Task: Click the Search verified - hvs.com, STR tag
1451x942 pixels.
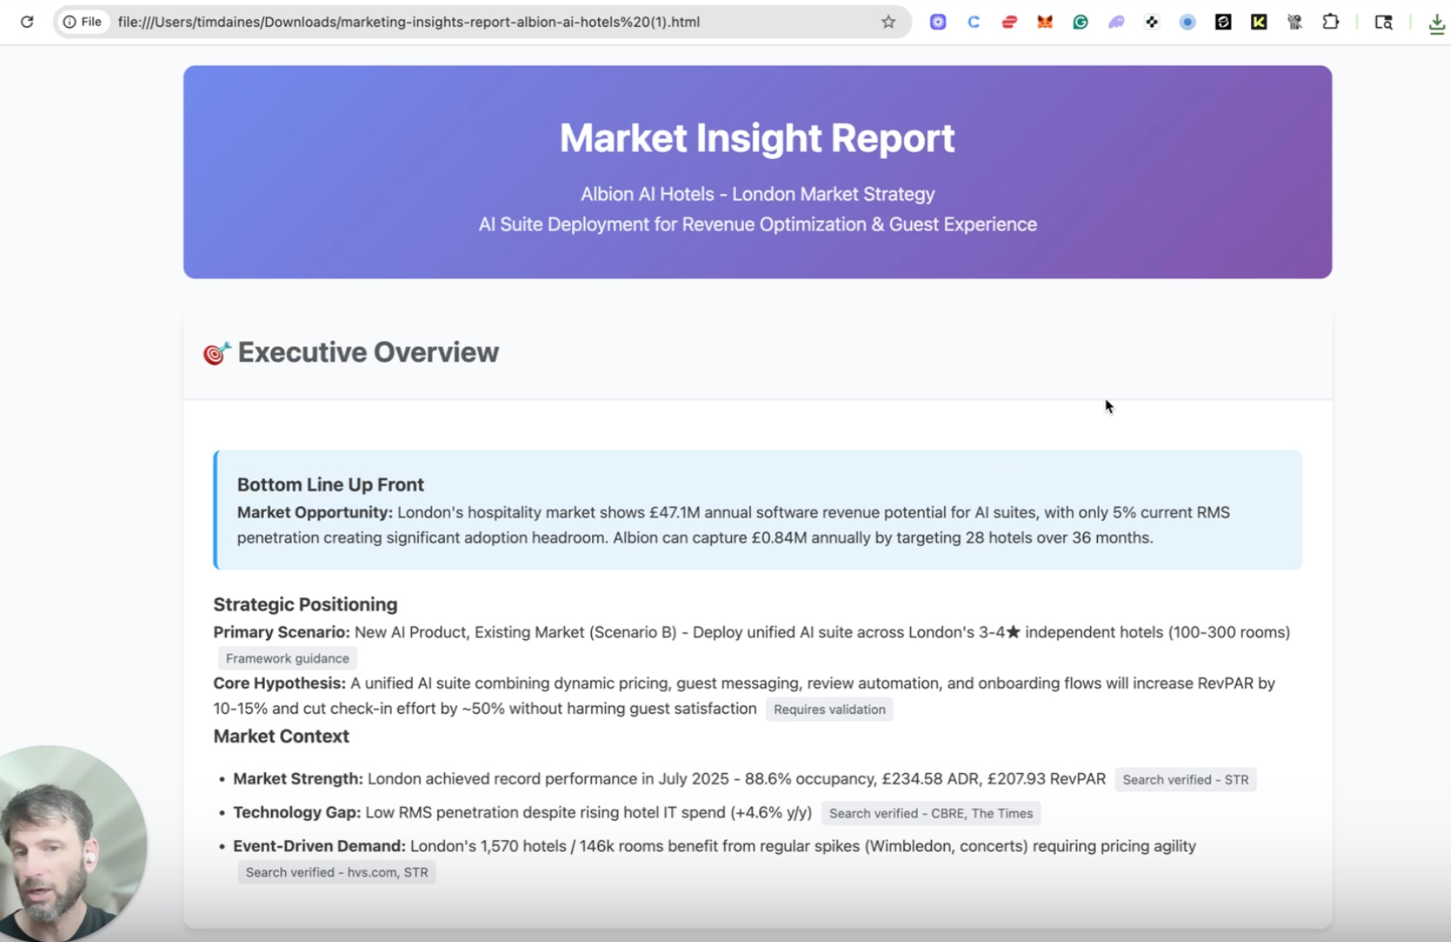Action: 336,872
